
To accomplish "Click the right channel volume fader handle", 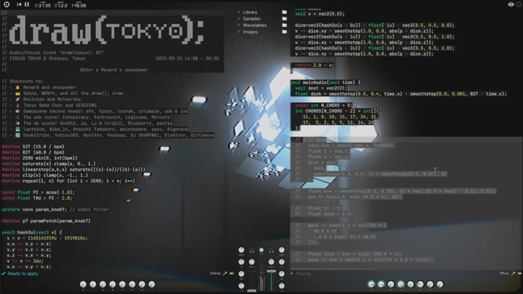I will (271, 271).
